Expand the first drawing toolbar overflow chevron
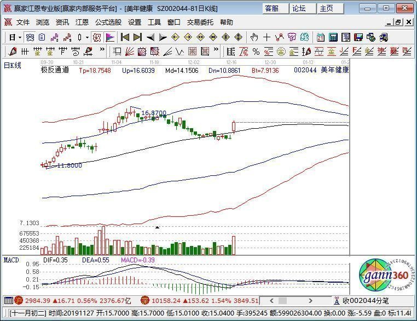The image size is (417, 321). click(x=102, y=49)
